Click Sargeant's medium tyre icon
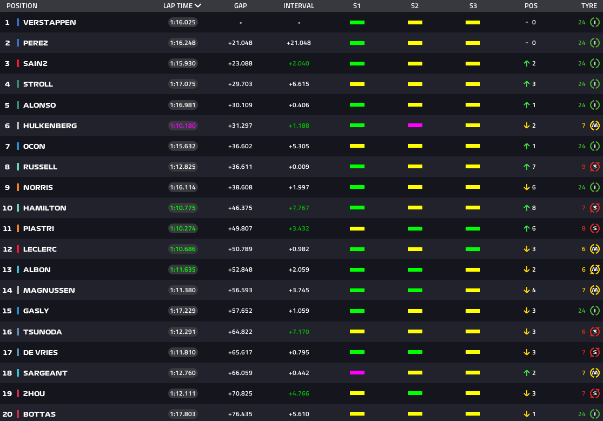 595,373
